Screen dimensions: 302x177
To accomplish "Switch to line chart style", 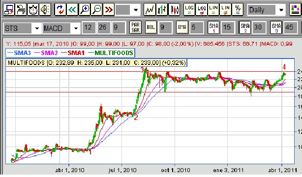I will click(x=150, y=9).
